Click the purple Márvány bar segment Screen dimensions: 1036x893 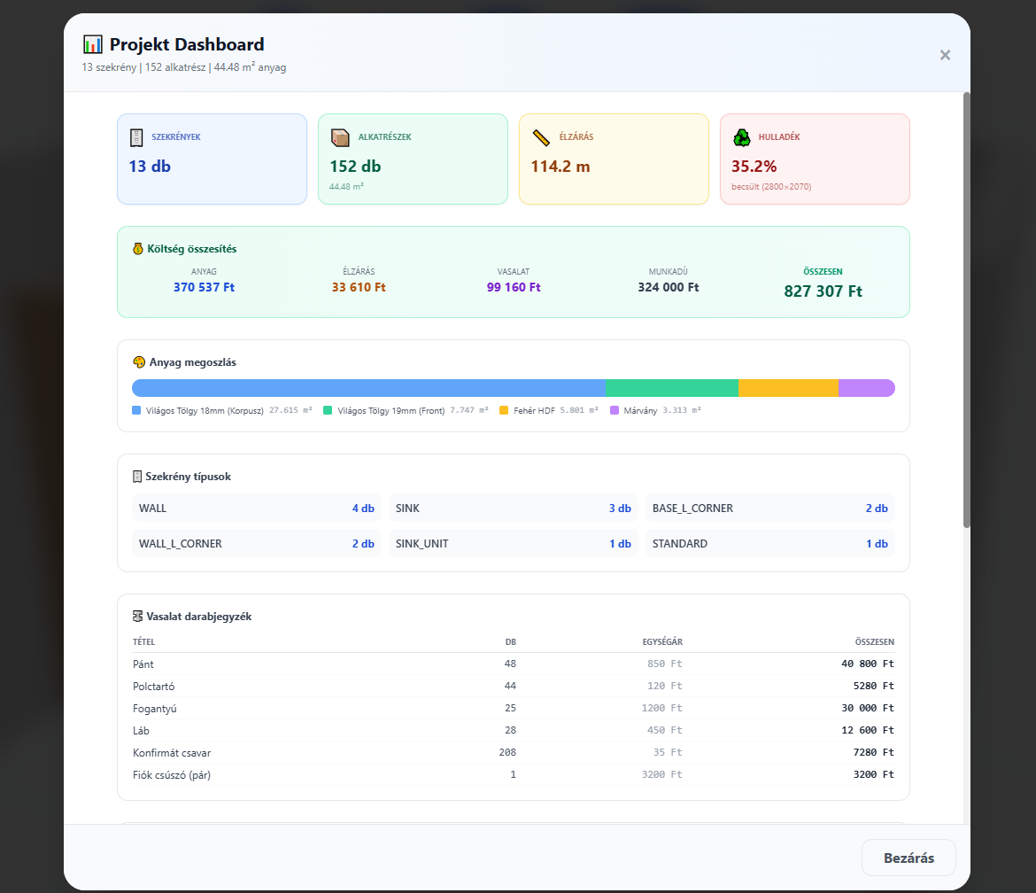point(867,388)
